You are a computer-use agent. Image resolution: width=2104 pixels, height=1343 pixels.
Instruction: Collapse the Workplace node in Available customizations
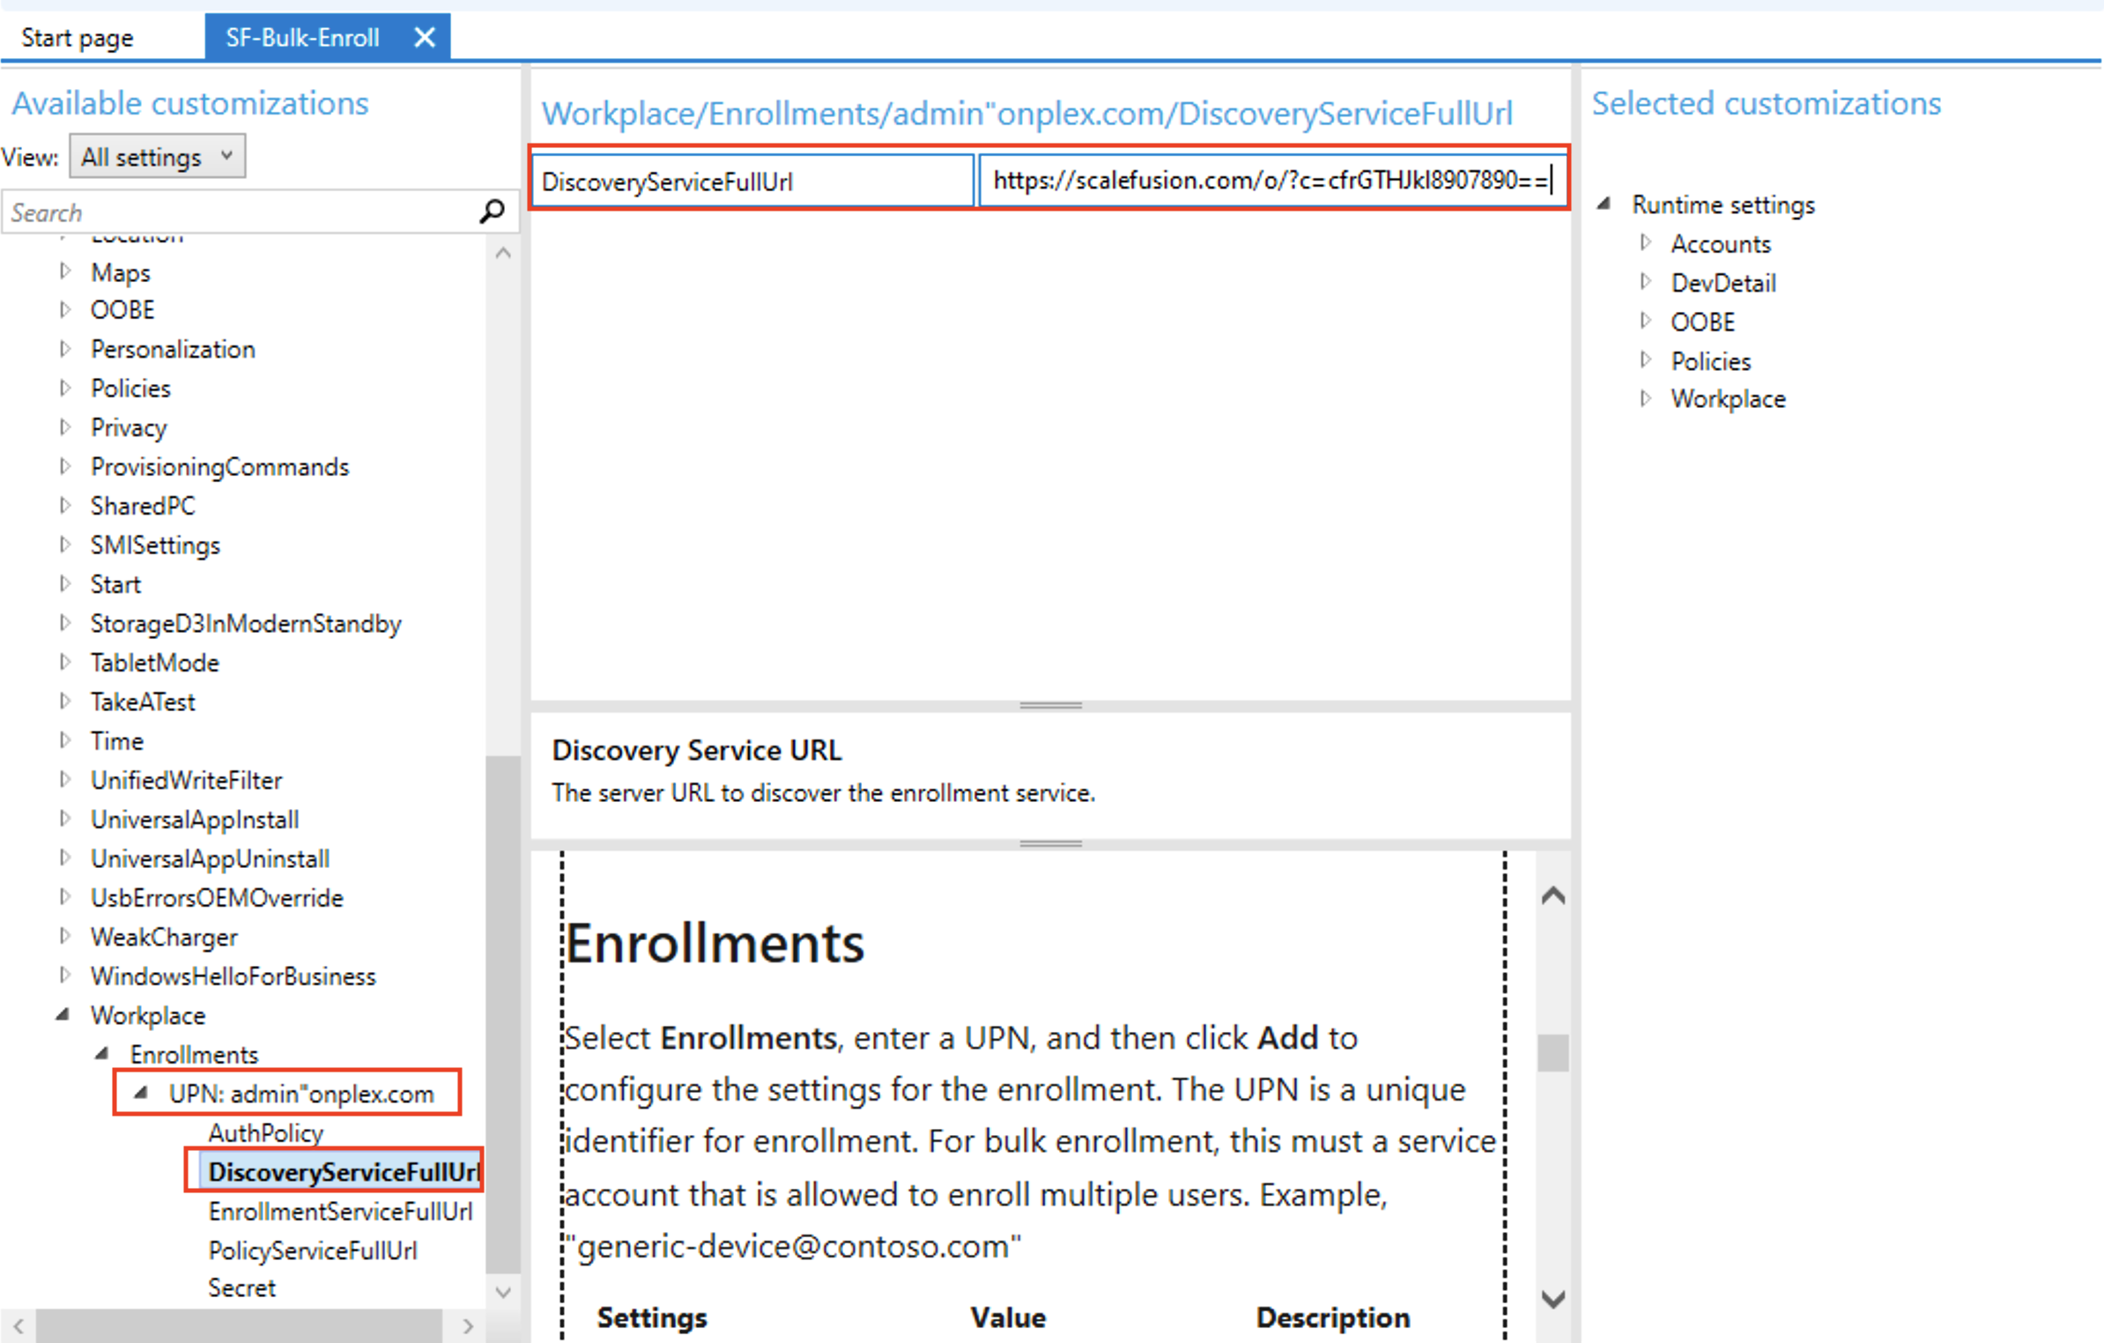[x=63, y=1015]
